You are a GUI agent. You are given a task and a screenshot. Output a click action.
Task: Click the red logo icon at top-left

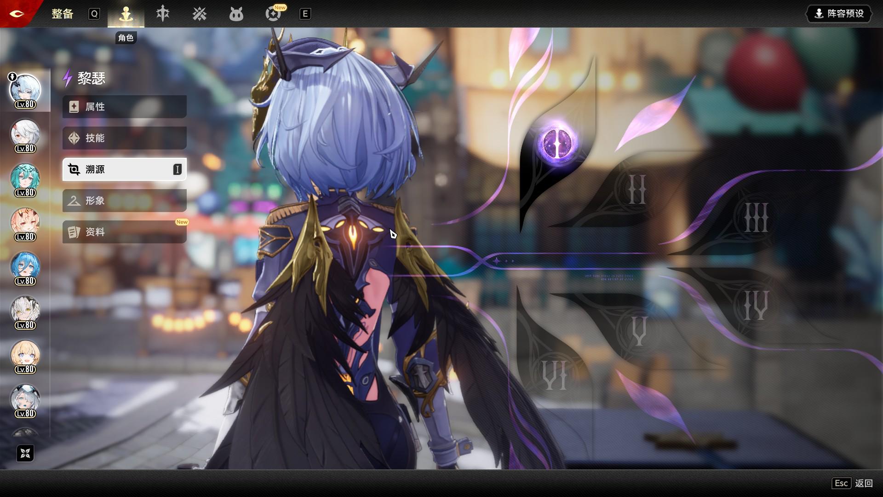click(17, 13)
